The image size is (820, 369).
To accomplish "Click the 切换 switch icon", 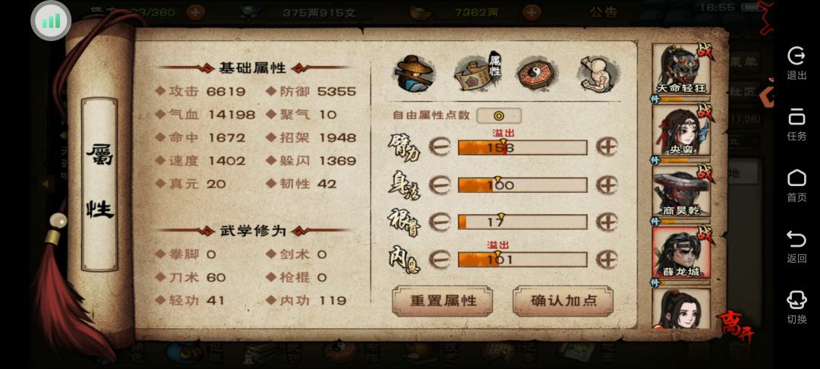I will pyautogui.click(x=796, y=307).
